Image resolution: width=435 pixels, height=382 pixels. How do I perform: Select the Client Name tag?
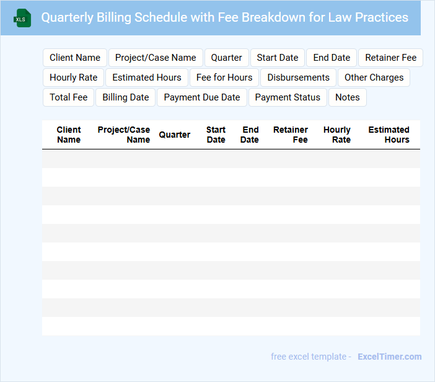tap(75, 58)
